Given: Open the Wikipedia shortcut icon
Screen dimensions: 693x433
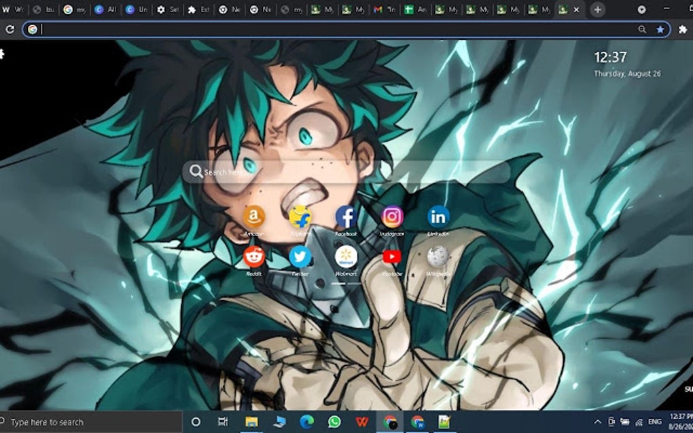Looking at the screenshot, I should point(438,258).
